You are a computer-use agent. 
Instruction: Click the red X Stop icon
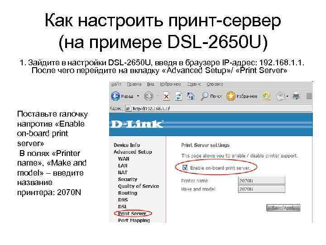pos(166,97)
